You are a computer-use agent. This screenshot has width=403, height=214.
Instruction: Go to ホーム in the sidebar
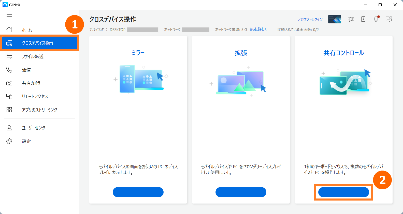27,30
